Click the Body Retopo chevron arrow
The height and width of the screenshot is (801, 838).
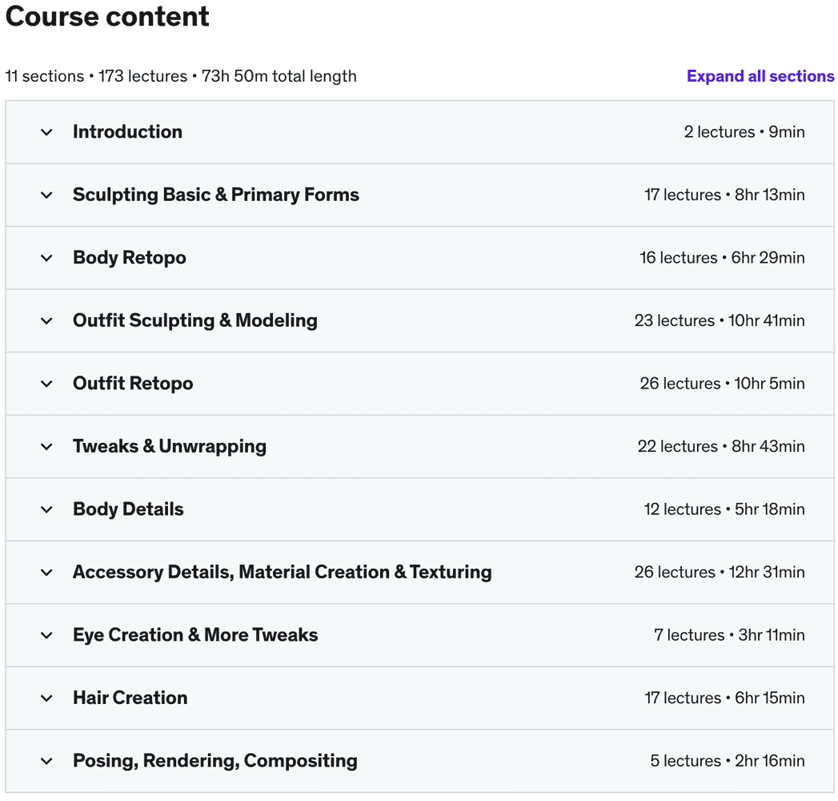(x=46, y=258)
